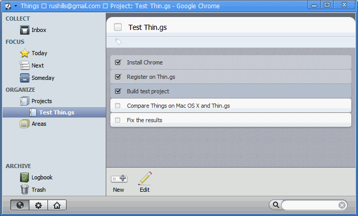Click the Edit pencil button

[145, 182]
